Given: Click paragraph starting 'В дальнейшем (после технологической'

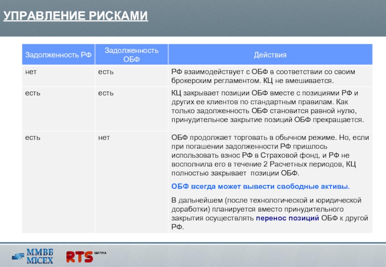Looking at the screenshot, I should click(270, 214).
